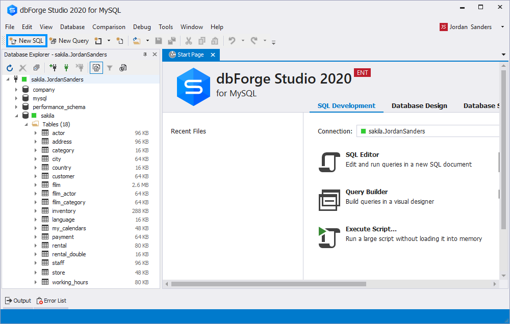This screenshot has height=324, width=510.
Task: Click the New Query toolbar button
Action: (69, 41)
